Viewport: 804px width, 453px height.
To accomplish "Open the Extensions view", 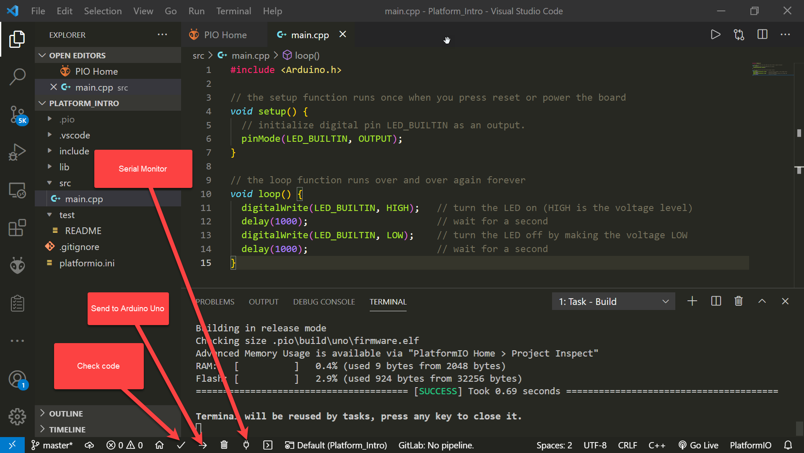I will coord(17,228).
